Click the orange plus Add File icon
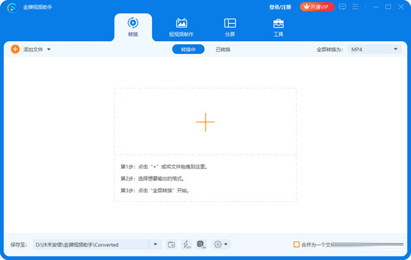411x260 pixels. tap(15, 49)
